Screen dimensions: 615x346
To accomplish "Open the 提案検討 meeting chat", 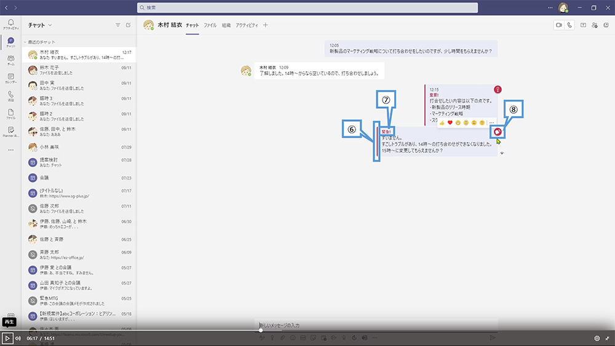I will [79, 162].
